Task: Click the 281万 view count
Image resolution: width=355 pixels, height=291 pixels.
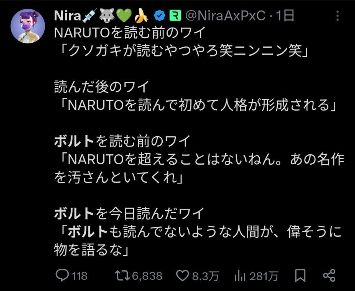Action: (x=264, y=275)
